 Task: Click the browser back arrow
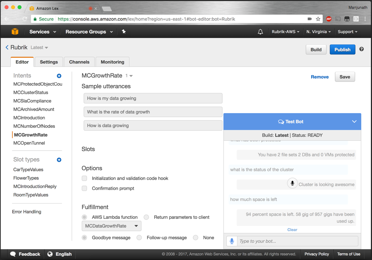6,19
